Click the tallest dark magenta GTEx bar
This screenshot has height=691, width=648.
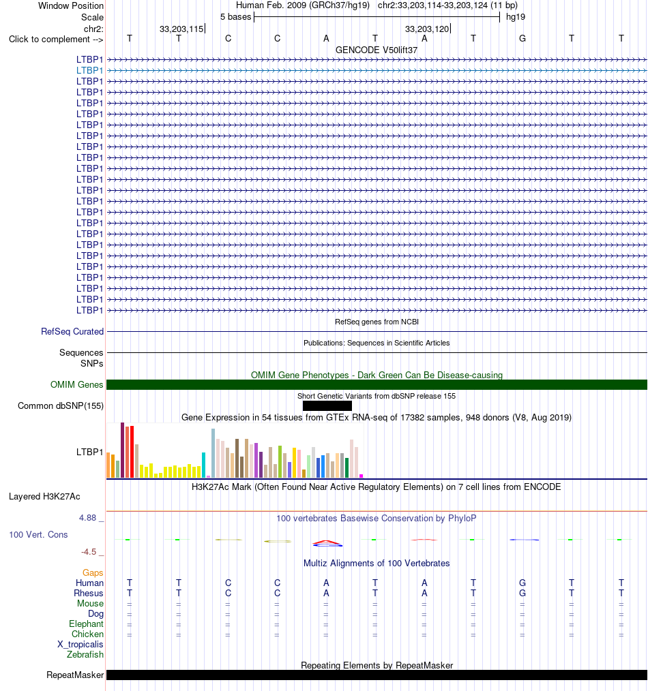123,450
